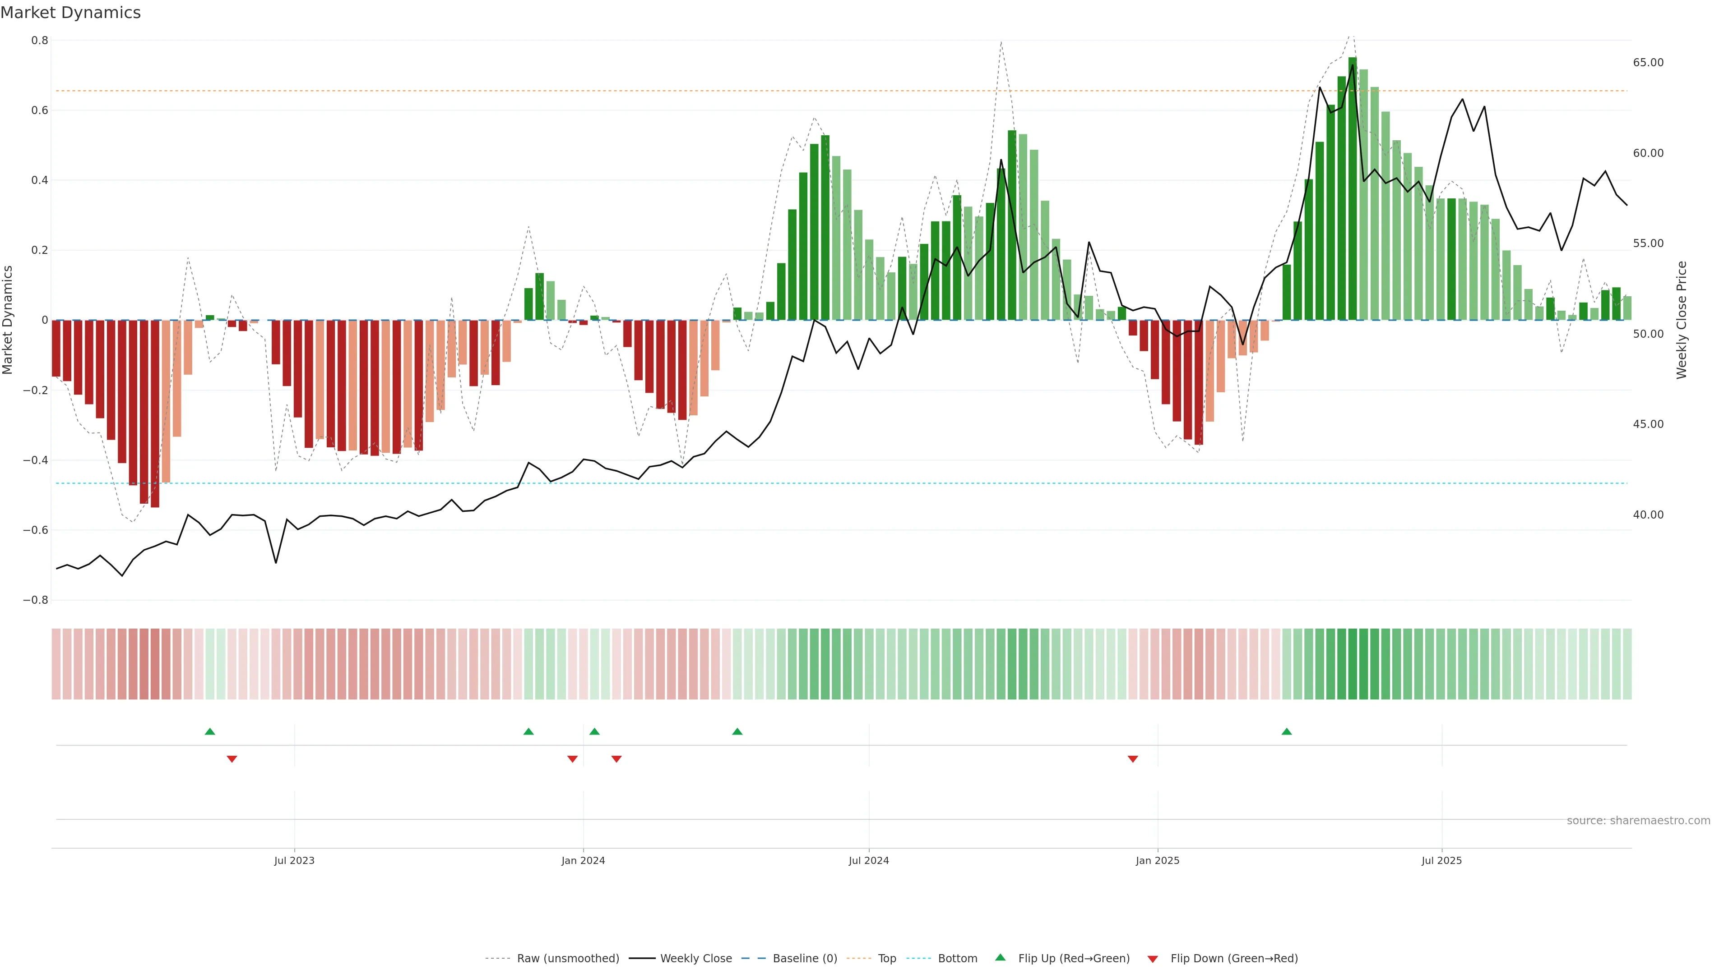Click the source: sharemaestro.com text

tap(1638, 821)
